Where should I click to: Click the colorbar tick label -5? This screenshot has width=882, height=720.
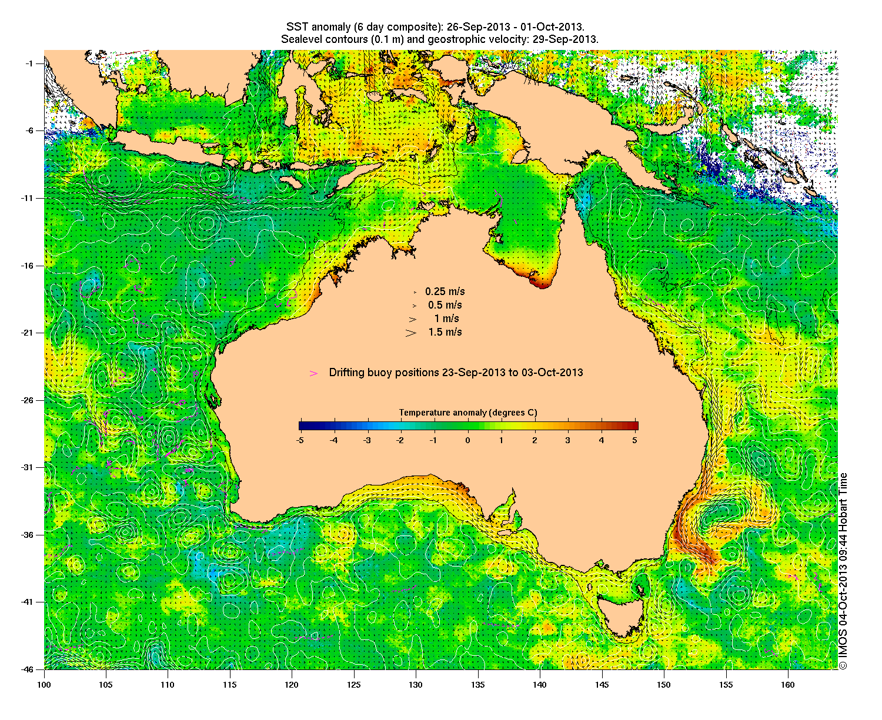click(299, 440)
